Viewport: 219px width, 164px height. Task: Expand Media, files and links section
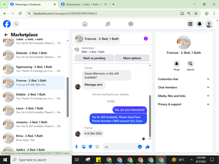(x=184, y=96)
